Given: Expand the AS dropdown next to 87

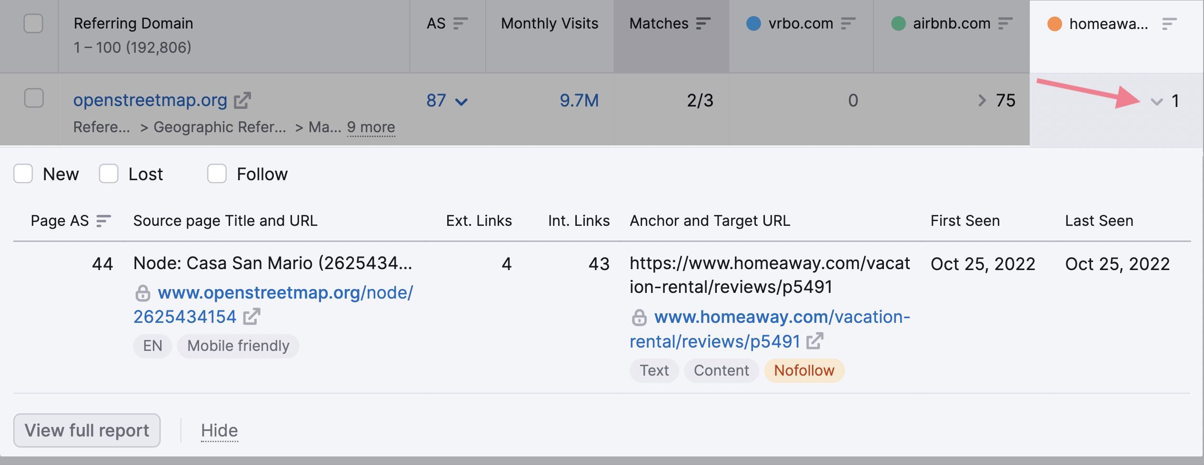Looking at the screenshot, I should 461,101.
